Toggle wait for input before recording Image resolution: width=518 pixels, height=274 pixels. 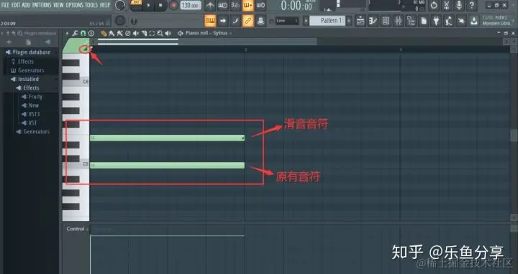click(222, 5)
